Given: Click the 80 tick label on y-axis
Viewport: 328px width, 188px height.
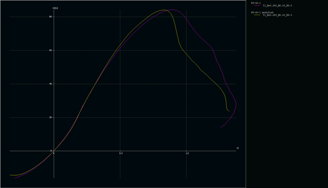Looking at the screenshot, I should click(51, 17).
